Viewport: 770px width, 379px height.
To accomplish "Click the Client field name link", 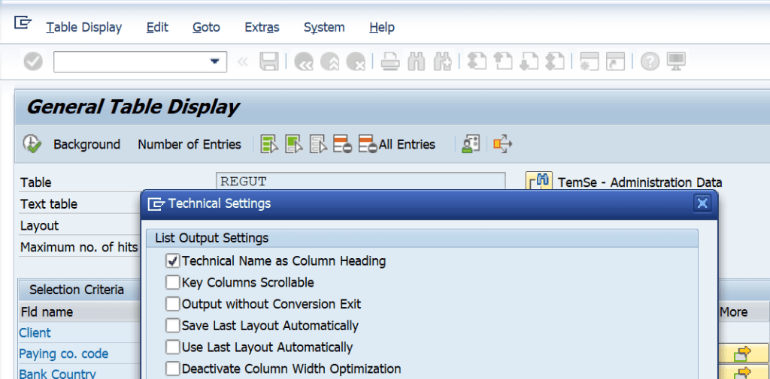I will (35, 332).
